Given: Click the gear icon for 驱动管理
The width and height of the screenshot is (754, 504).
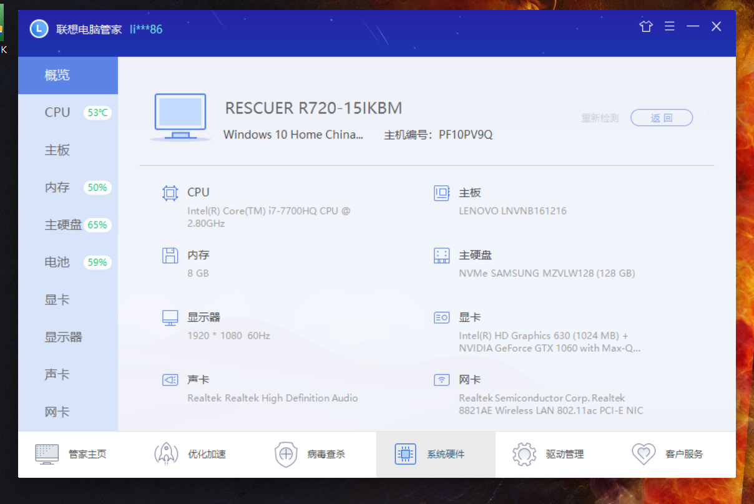Looking at the screenshot, I should [x=524, y=454].
